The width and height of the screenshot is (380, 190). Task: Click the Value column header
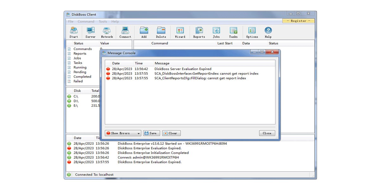pos(104,43)
